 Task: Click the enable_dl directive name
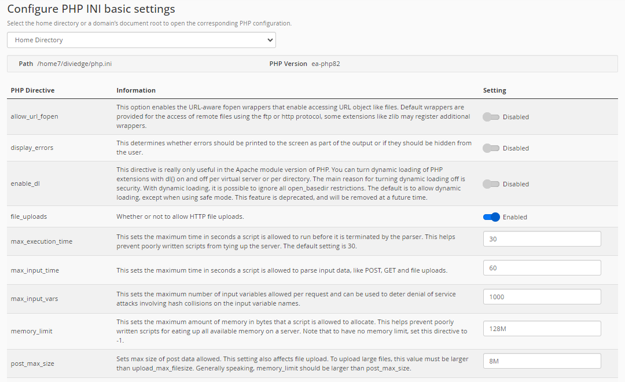[x=25, y=183]
